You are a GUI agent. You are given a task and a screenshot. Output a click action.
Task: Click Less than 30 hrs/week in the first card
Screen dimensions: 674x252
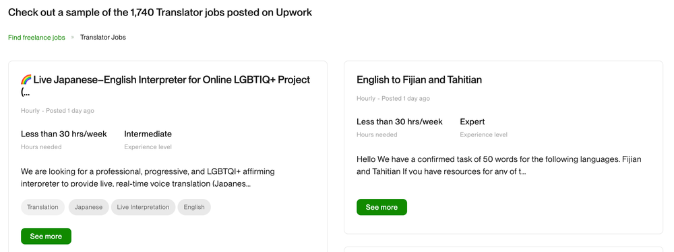(63, 134)
